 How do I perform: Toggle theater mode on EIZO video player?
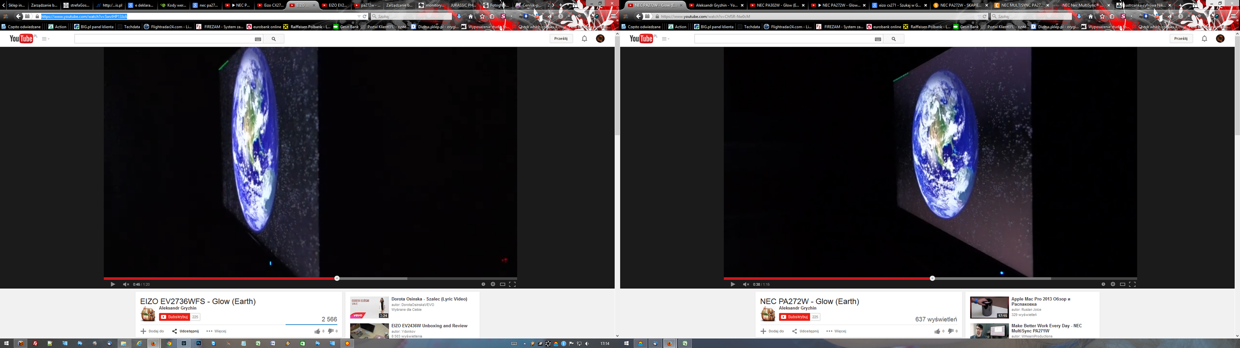(x=503, y=284)
